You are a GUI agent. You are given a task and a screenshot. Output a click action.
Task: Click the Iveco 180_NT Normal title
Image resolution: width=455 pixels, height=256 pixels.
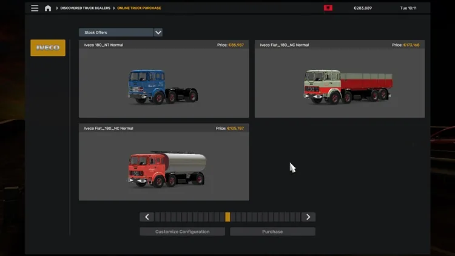pos(104,45)
